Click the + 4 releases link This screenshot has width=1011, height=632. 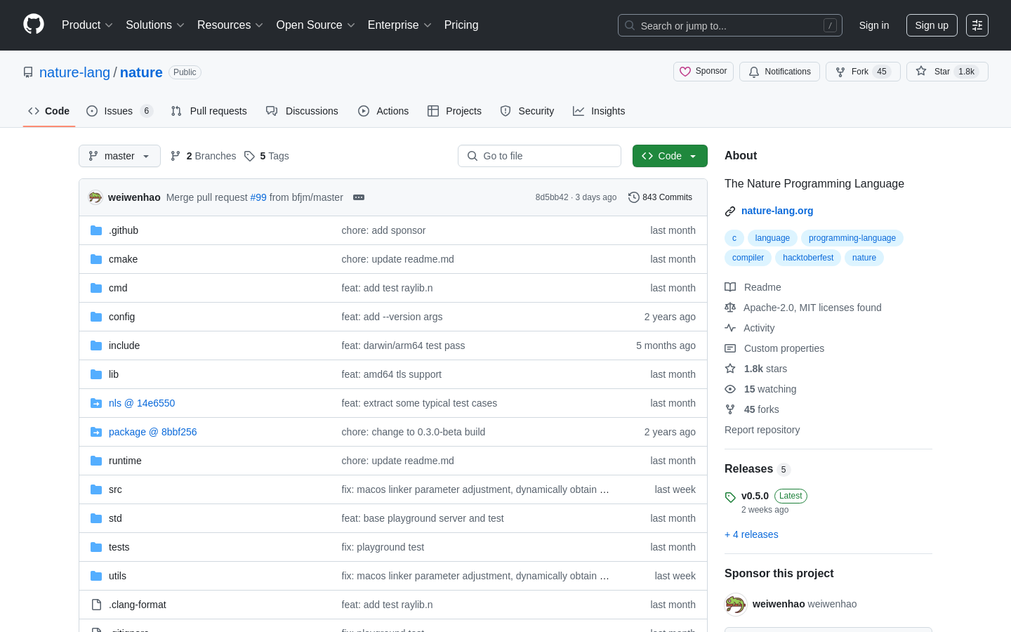pos(751,534)
